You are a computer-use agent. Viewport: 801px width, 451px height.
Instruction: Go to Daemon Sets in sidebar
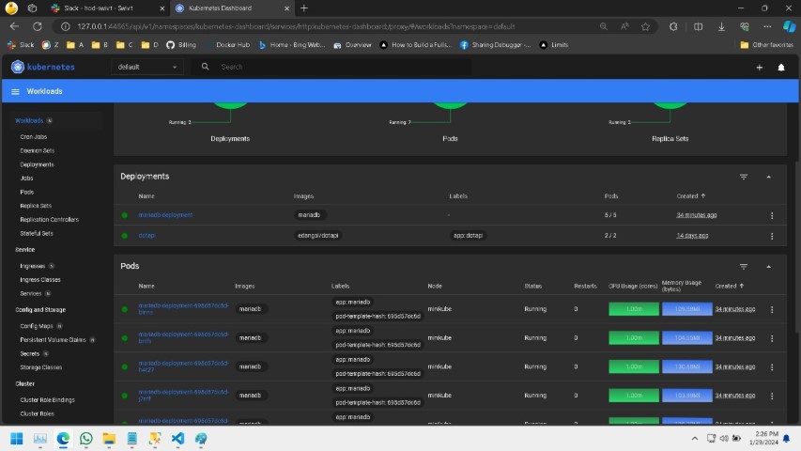(x=37, y=151)
